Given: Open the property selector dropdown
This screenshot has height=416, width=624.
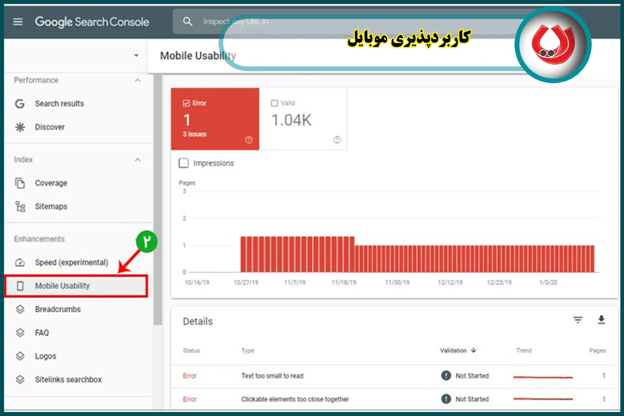Looking at the screenshot, I should [x=136, y=55].
